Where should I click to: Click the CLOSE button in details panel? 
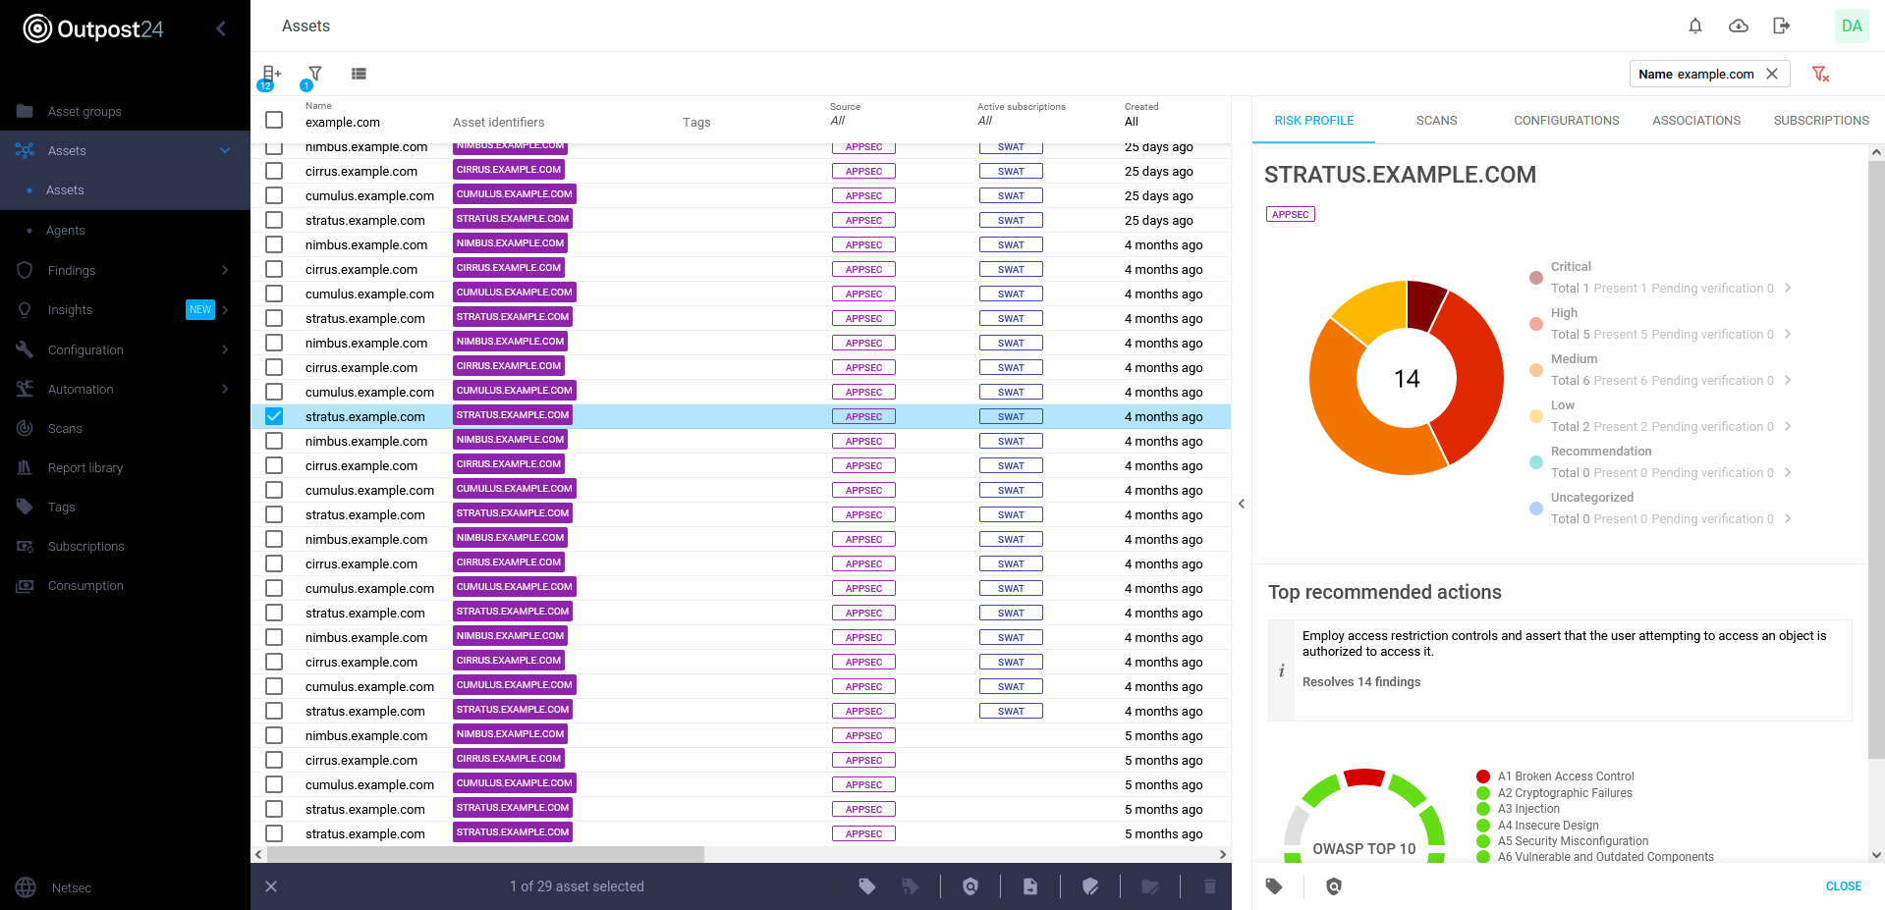click(x=1843, y=886)
